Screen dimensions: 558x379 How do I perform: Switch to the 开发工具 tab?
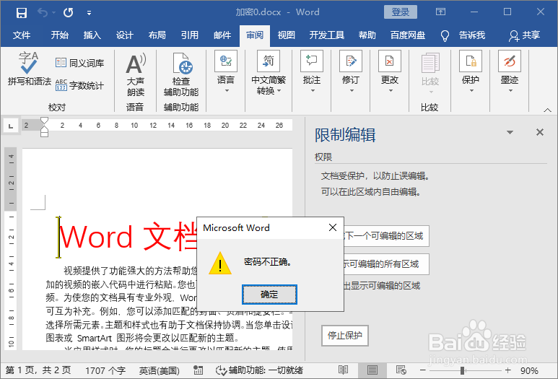click(x=327, y=35)
